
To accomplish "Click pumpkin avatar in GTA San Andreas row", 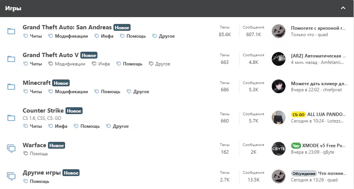I will point(278,31).
